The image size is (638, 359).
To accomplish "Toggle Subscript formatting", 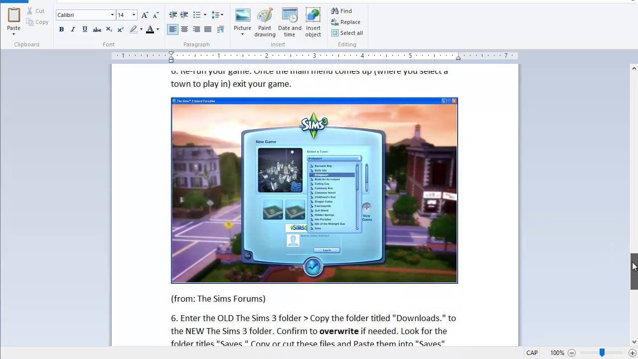I will (x=109, y=29).
